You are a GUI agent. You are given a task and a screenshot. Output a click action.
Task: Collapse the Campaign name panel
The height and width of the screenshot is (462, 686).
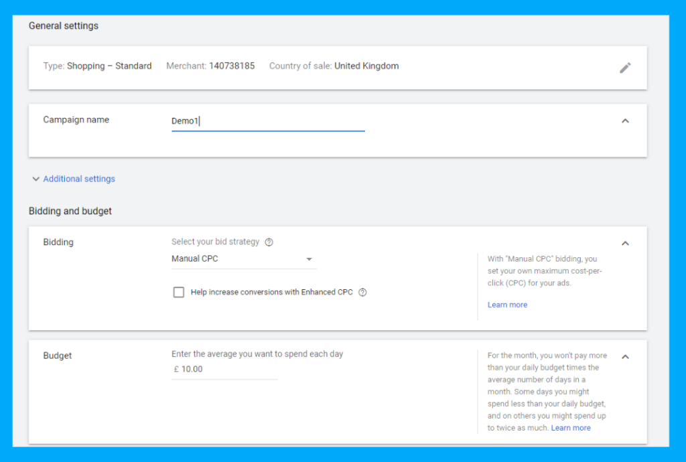[625, 121]
